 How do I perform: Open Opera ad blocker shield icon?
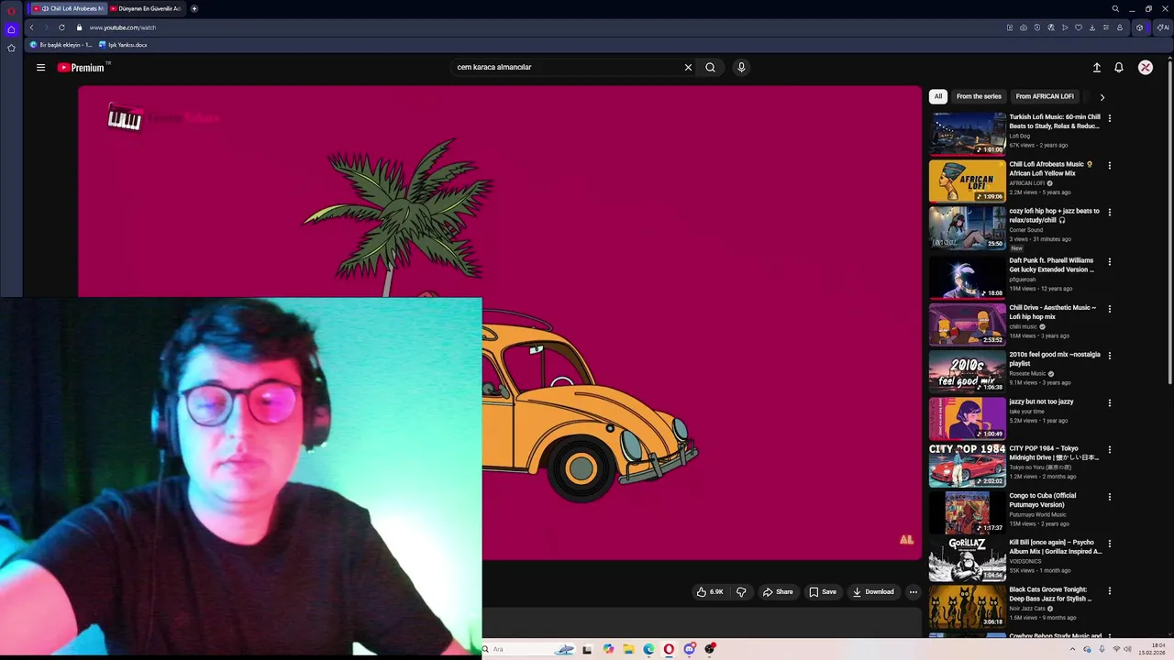coord(1037,27)
